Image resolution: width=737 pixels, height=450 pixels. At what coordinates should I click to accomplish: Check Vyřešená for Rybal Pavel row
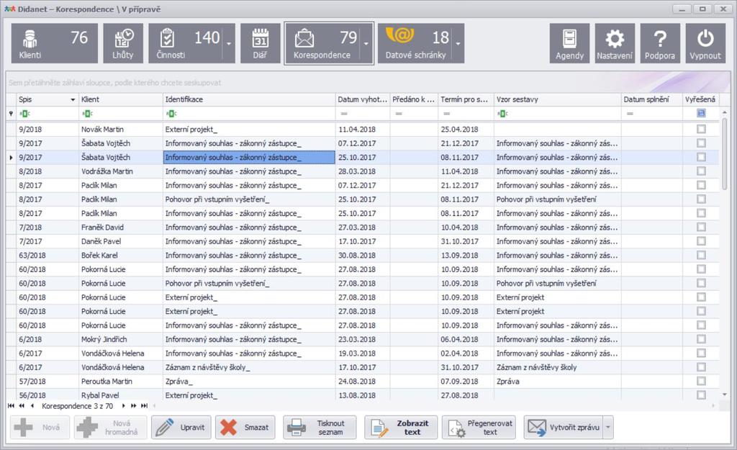pyautogui.click(x=701, y=395)
